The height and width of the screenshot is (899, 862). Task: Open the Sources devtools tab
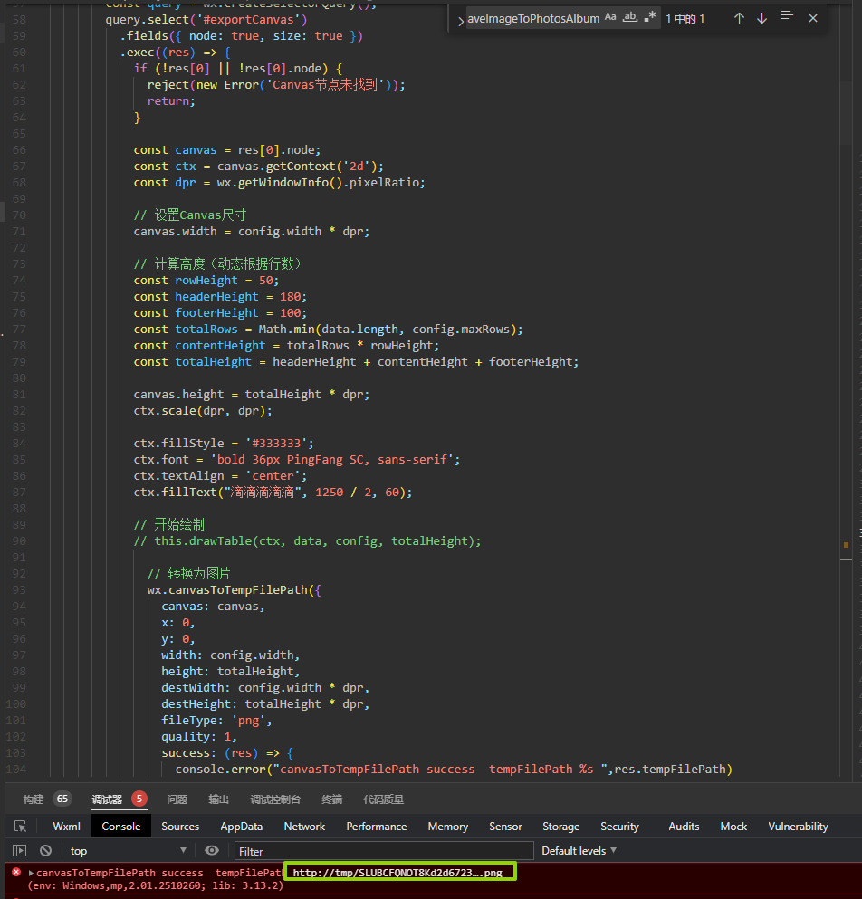(180, 827)
